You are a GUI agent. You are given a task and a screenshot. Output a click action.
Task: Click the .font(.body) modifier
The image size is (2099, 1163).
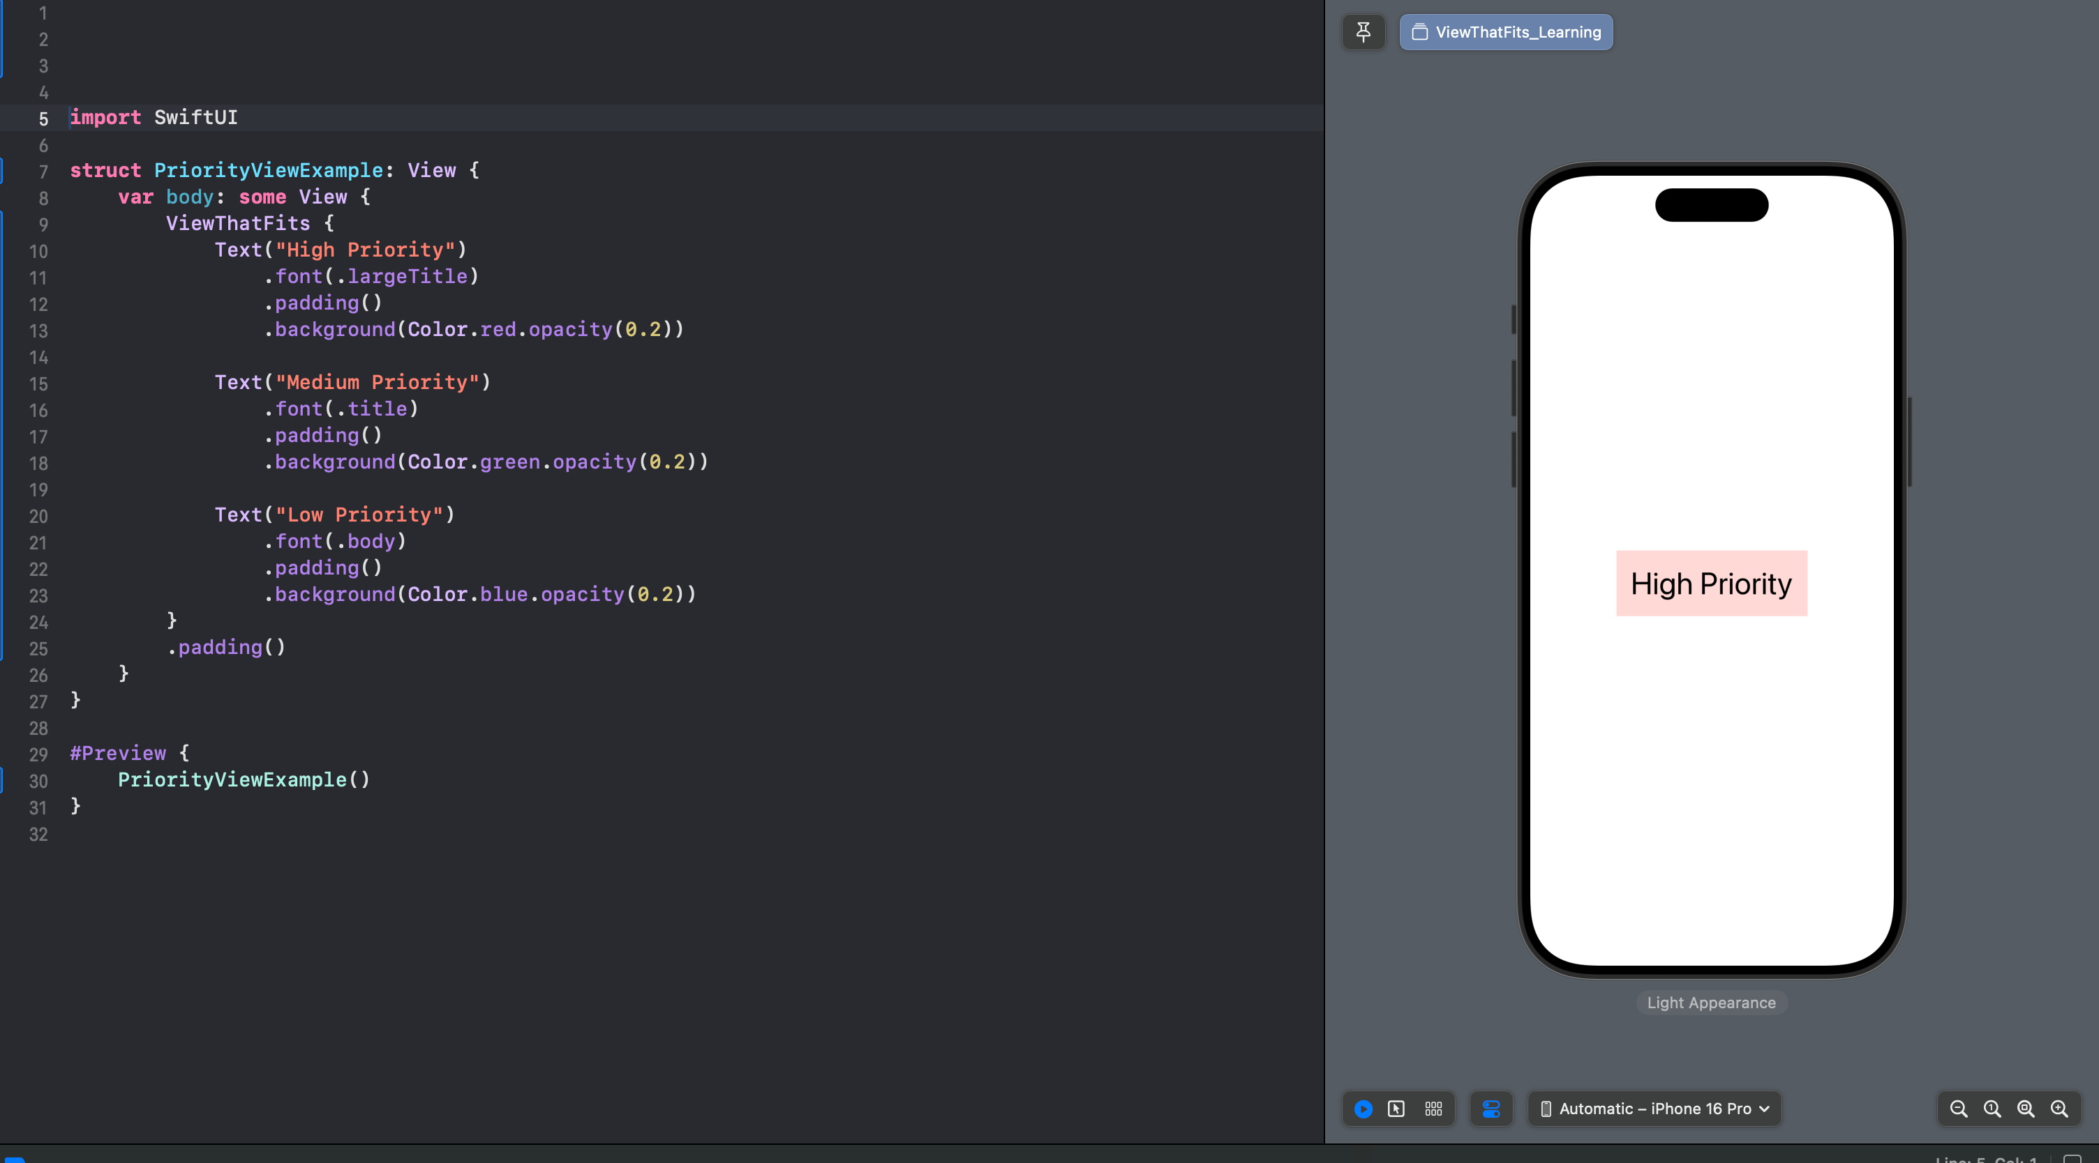335,541
